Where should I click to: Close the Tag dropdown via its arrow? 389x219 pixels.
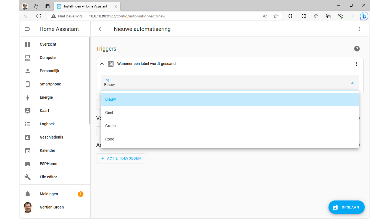352,83
